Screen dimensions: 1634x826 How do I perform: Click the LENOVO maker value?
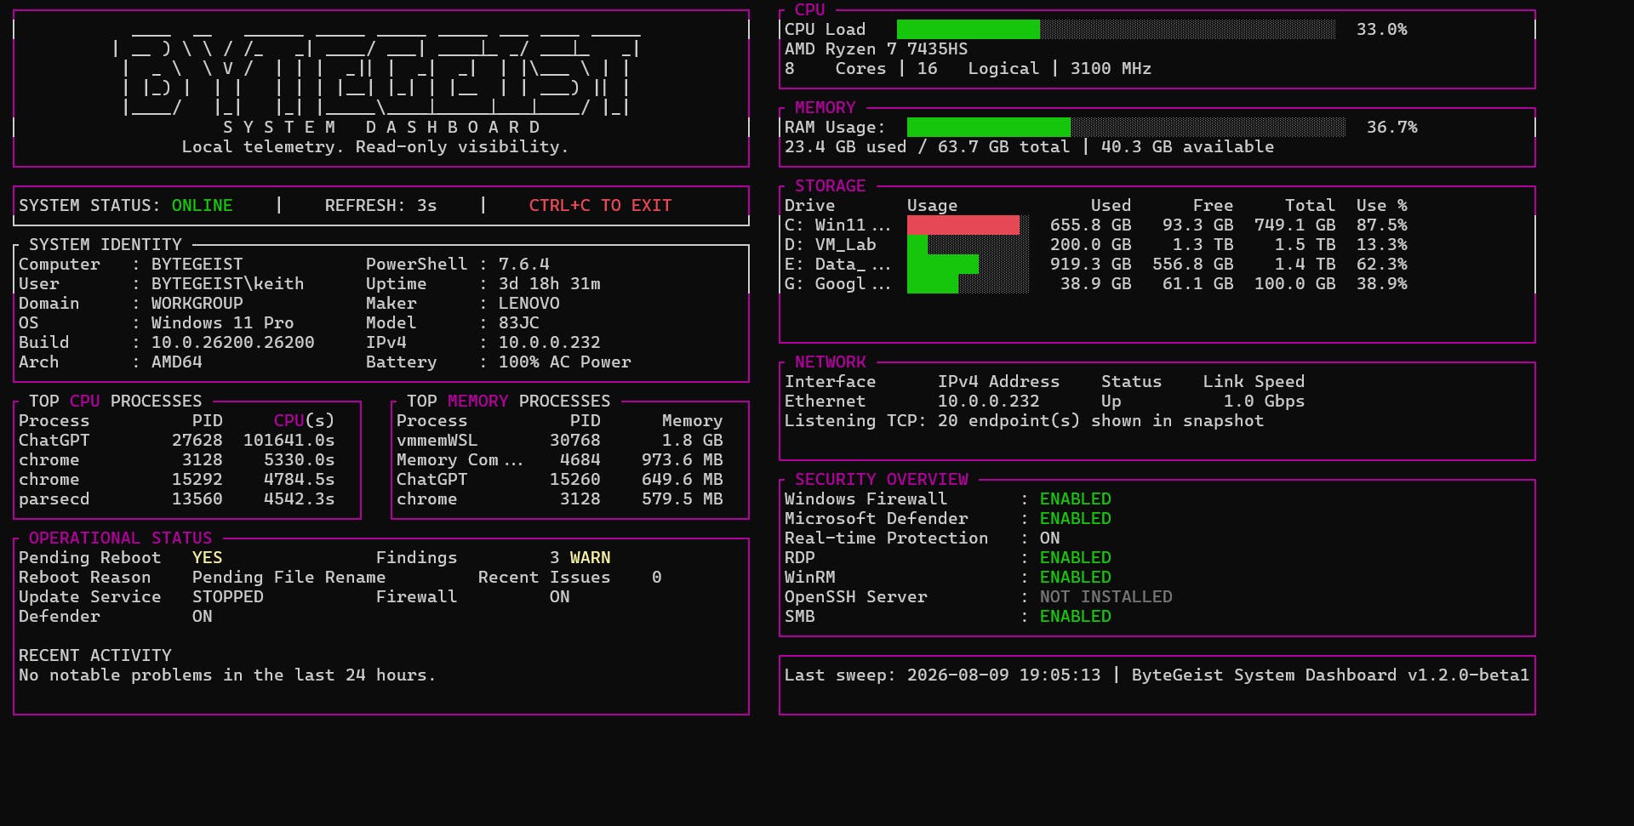(x=529, y=303)
